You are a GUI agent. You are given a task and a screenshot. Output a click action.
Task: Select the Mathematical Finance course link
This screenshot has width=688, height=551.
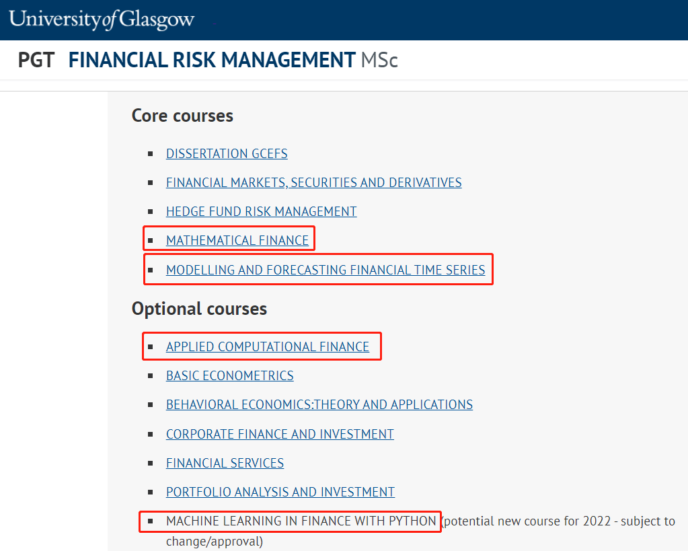click(237, 241)
